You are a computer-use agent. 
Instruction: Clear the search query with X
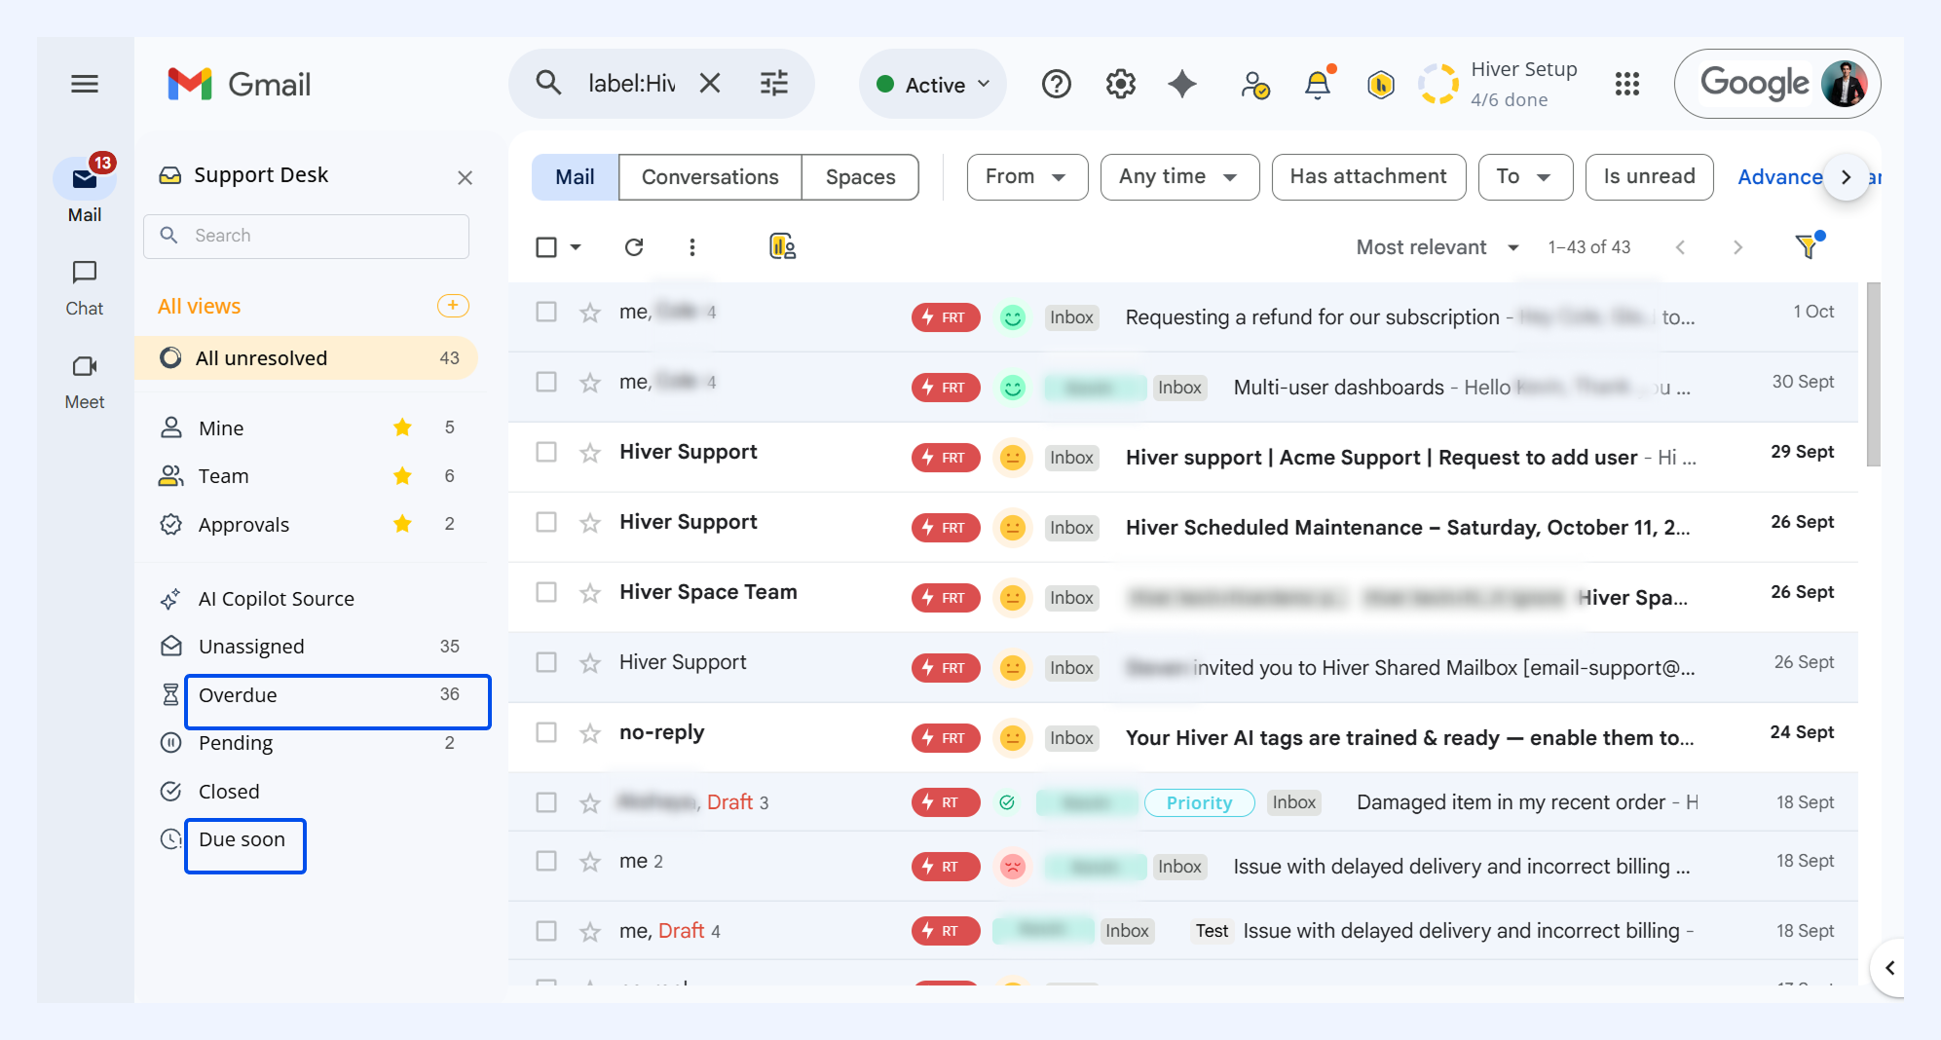coord(710,84)
